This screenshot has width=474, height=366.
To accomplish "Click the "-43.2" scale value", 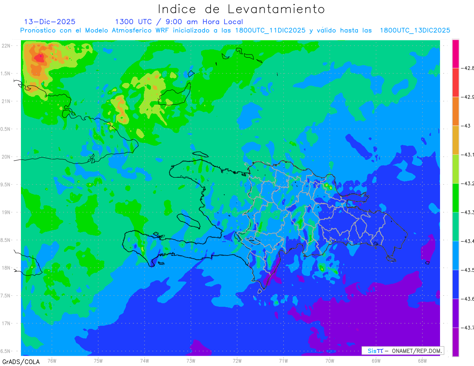I will point(467,184).
